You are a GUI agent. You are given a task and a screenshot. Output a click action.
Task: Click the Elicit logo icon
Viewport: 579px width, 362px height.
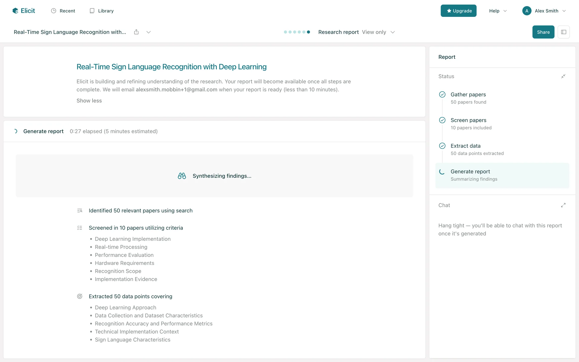[15, 11]
